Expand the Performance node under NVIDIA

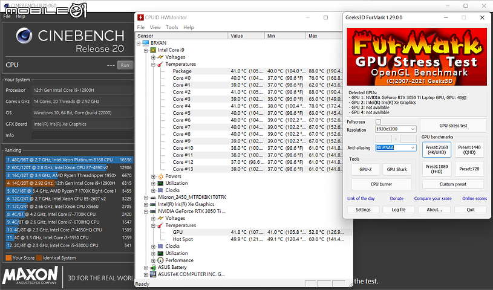[153, 260]
